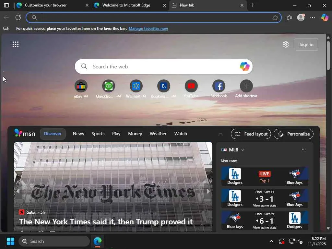
Task: Click the Windows Start button
Action: tap(10, 241)
